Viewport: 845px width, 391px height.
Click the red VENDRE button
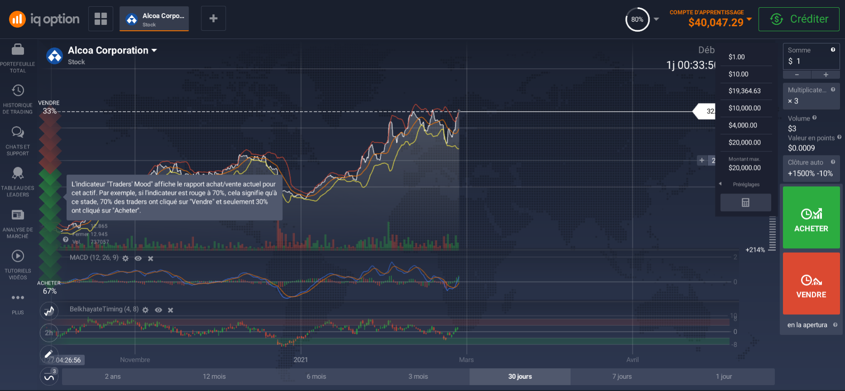[811, 283]
